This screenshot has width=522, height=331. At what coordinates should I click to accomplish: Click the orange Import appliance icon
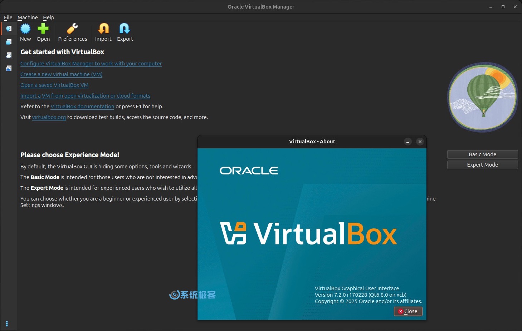103,29
